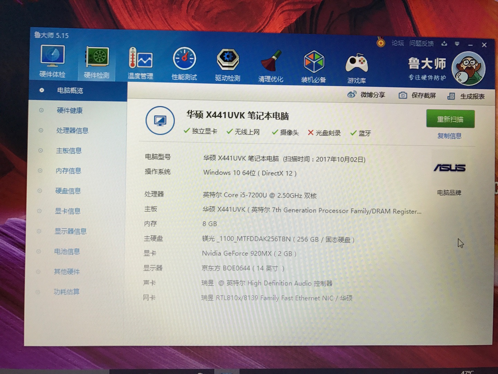Screen dimensions: 498x374
Task: Open 驱动检测 driver detection
Action: pyautogui.click(x=228, y=65)
